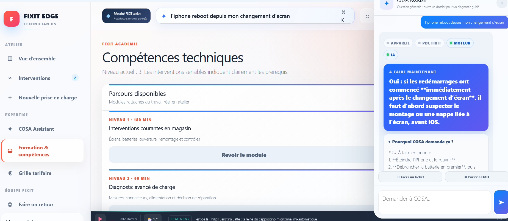This screenshot has width=508, height=221.
Task: Click the FIXIT EDGE logo icon
Action: click(x=12, y=19)
